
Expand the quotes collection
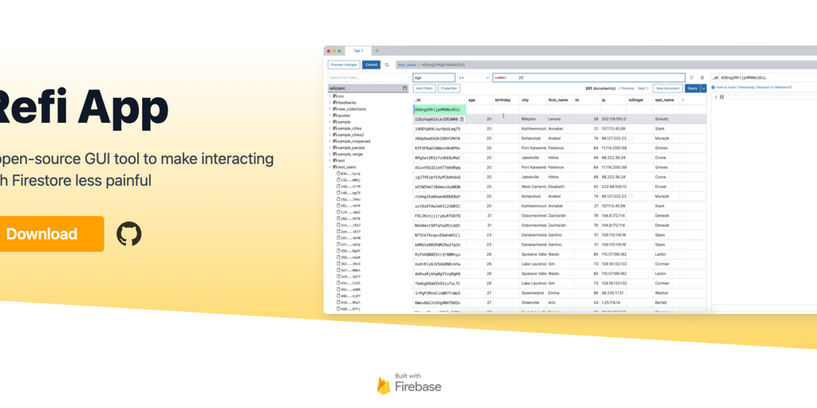coord(330,116)
